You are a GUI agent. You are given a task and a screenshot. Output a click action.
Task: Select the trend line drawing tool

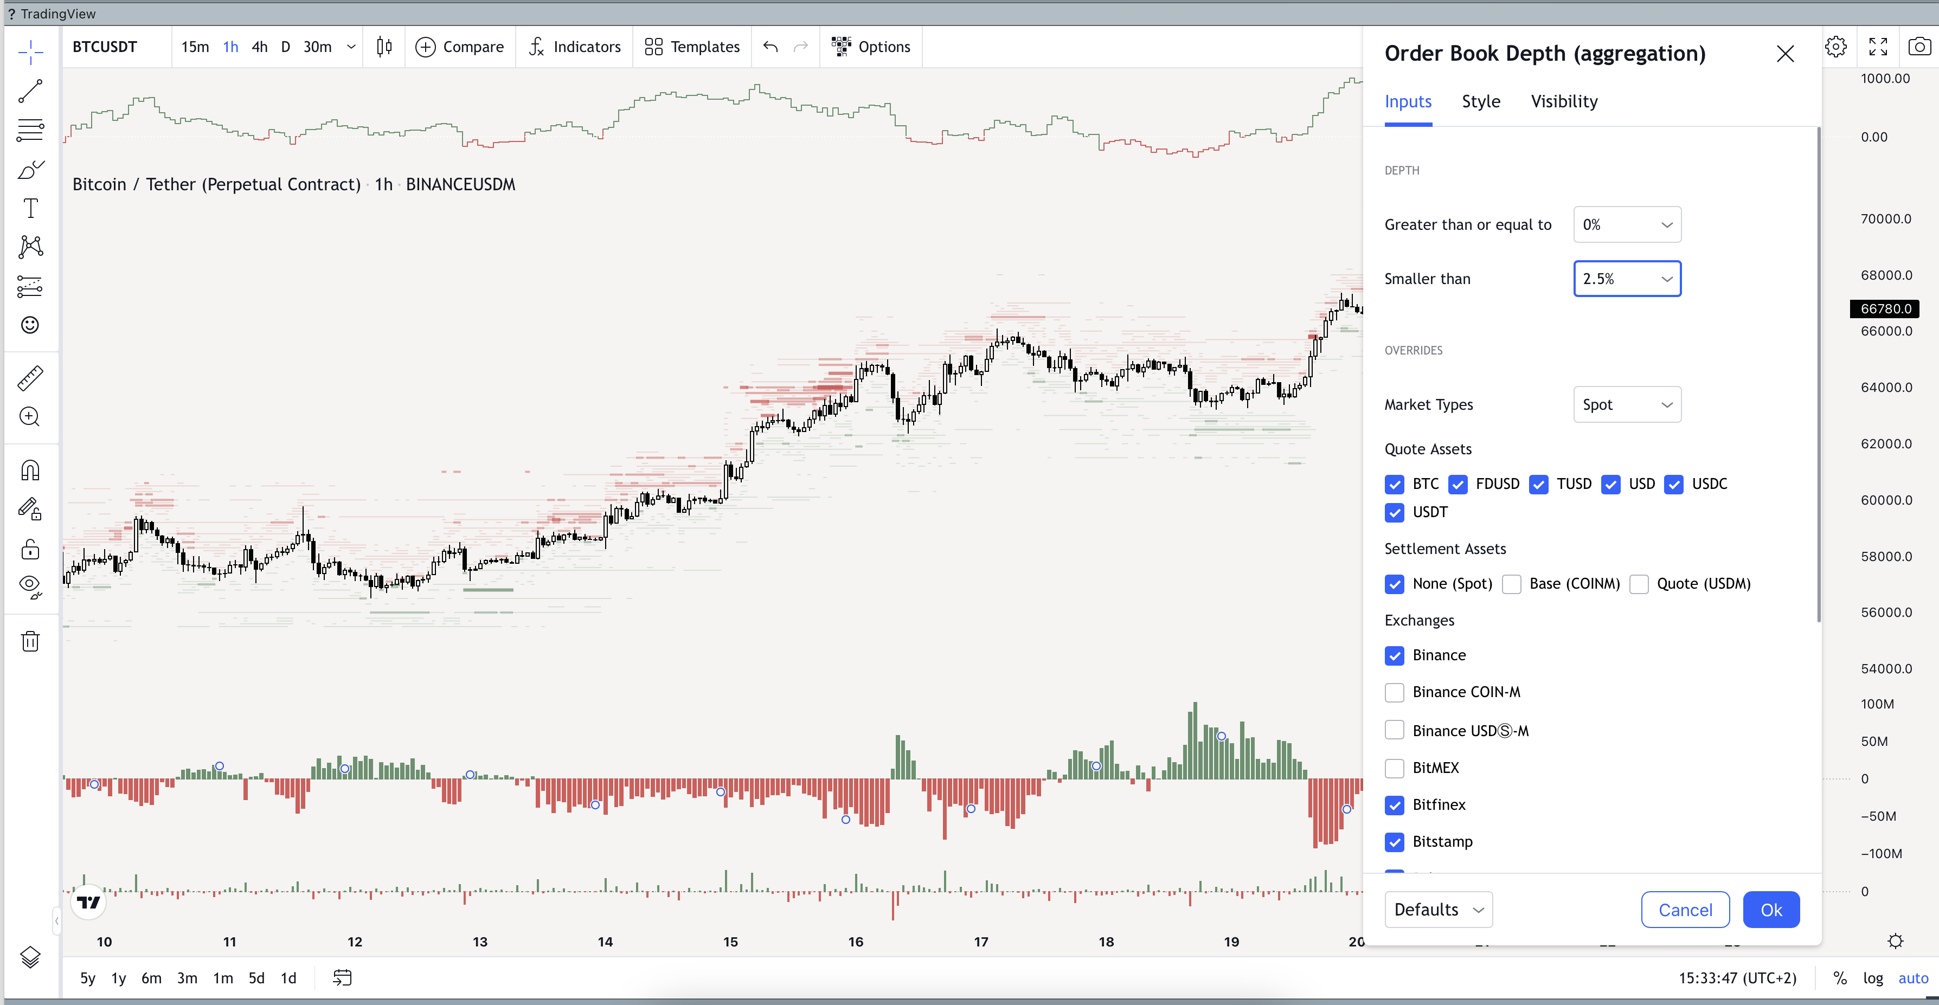pyautogui.click(x=30, y=92)
